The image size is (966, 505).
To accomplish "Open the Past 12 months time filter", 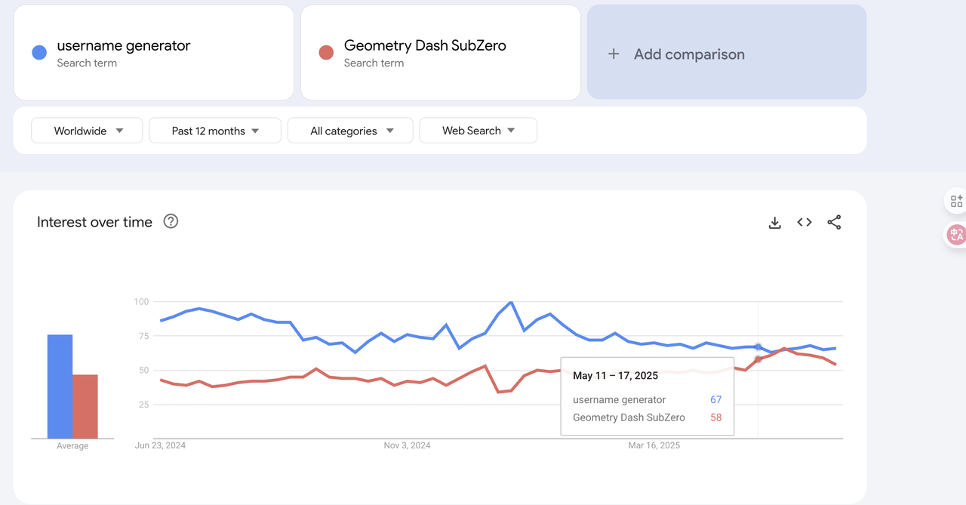I will (x=215, y=131).
